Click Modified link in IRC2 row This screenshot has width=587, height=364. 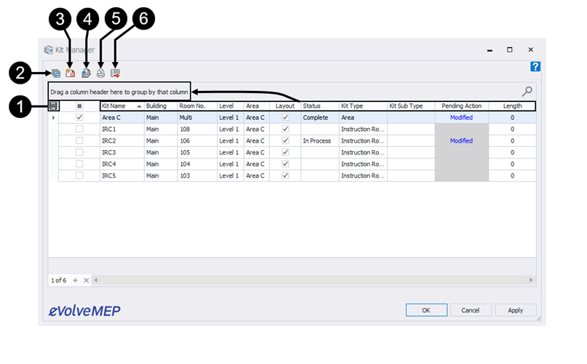(x=461, y=141)
